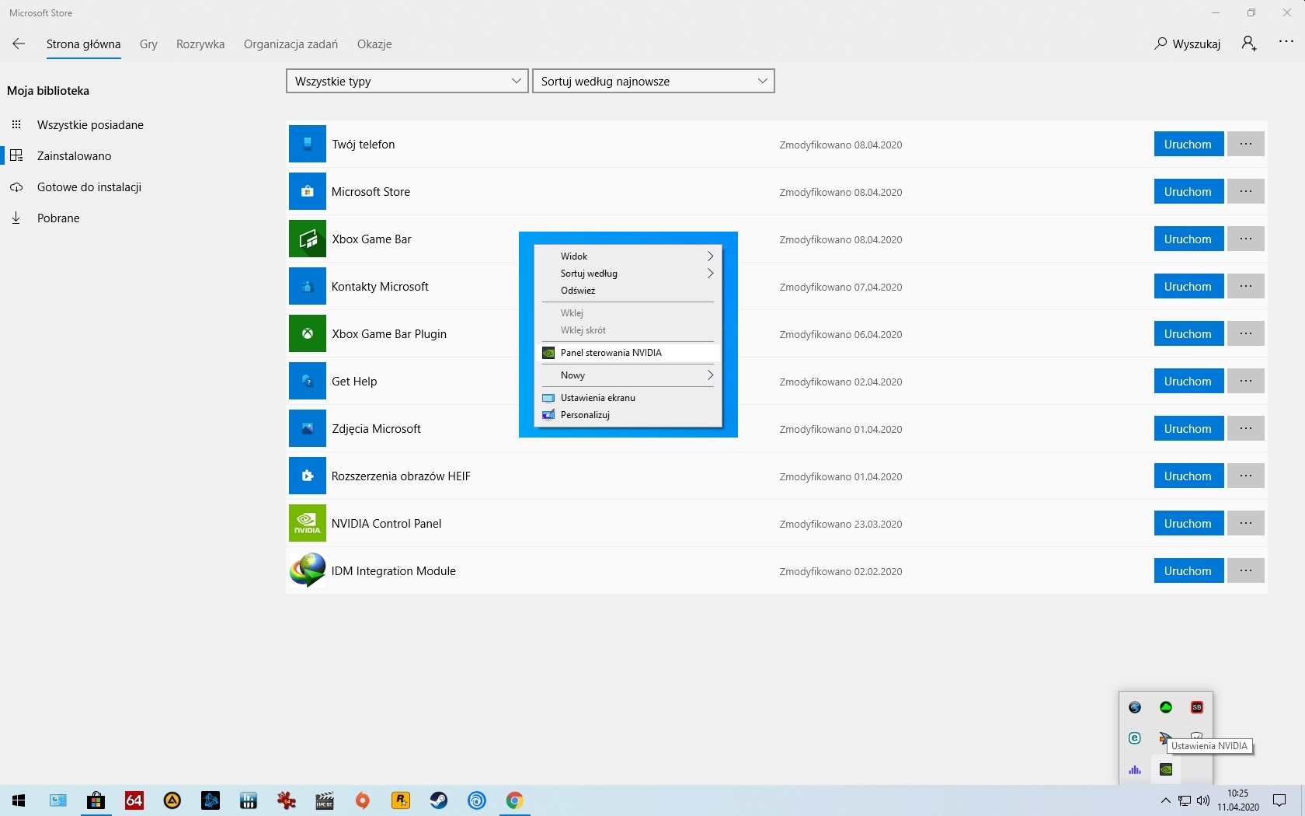Click the Twój telefon app icon

tap(308, 144)
